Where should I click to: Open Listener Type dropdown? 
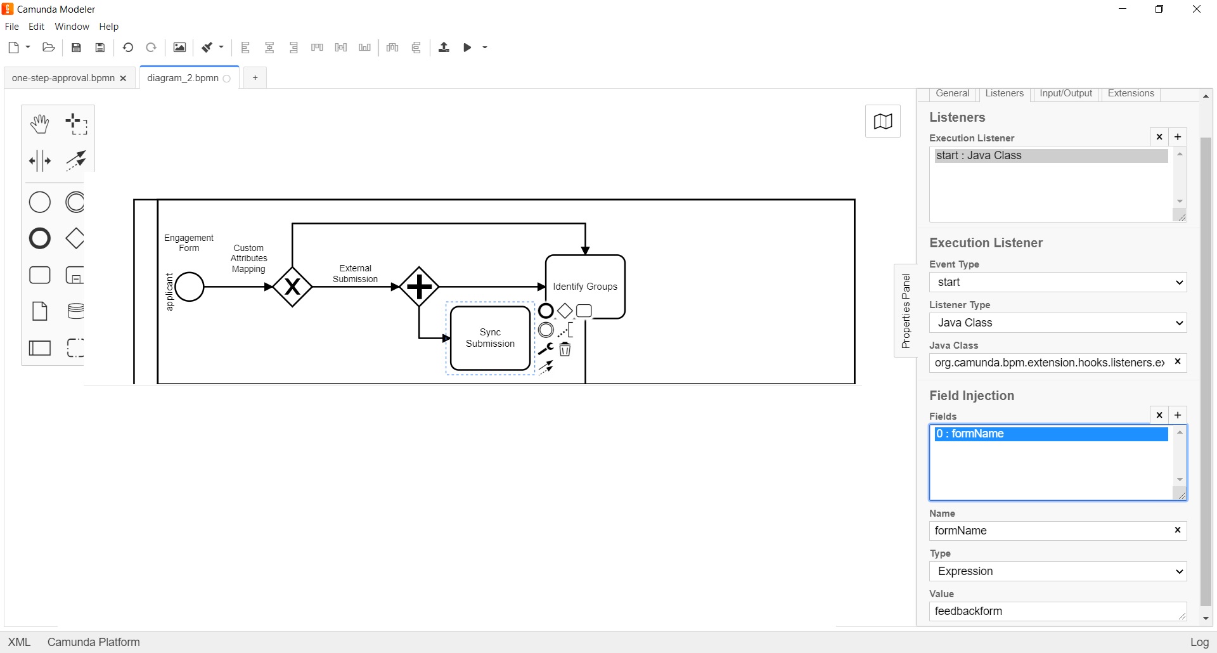1058,323
